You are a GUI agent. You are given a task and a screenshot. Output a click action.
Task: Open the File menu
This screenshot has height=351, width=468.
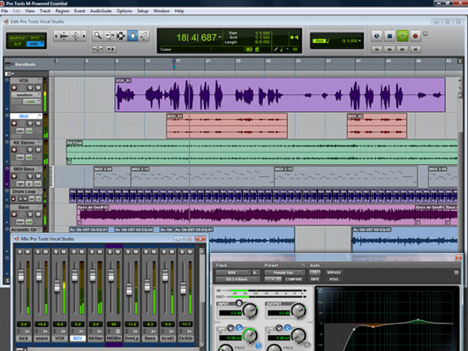click(x=4, y=11)
